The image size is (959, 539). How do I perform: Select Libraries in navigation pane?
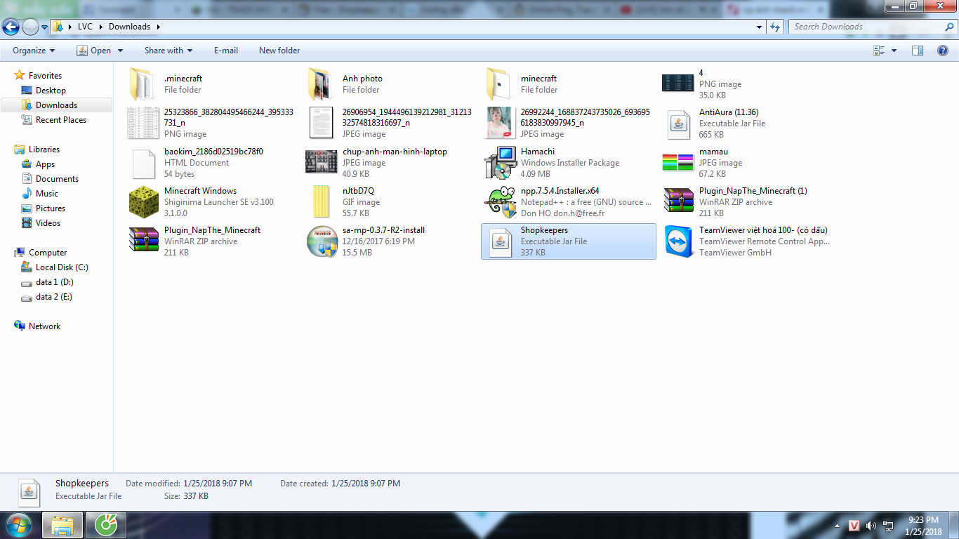coord(44,149)
